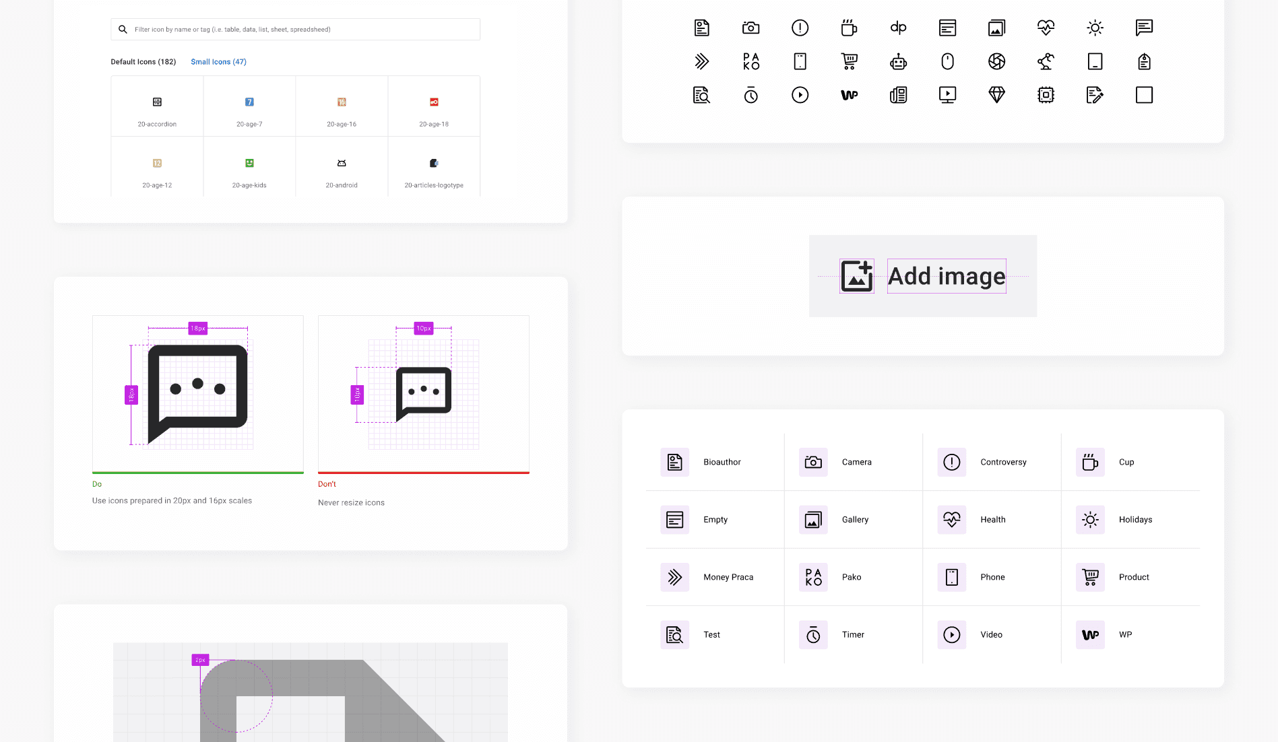The height and width of the screenshot is (742, 1278).
Task: Select the chat message icon in the icon grid
Action: coord(1144,28)
